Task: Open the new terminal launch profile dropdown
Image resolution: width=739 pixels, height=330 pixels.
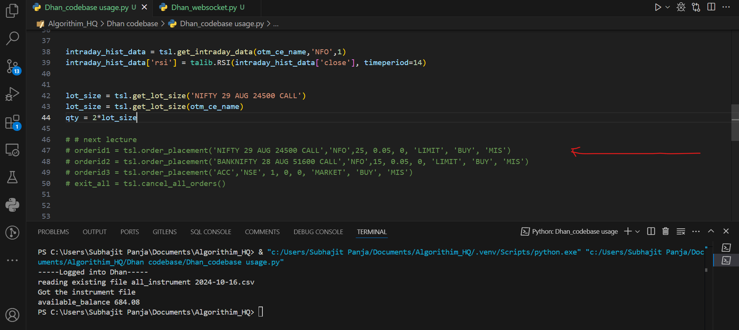Action: (x=638, y=231)
